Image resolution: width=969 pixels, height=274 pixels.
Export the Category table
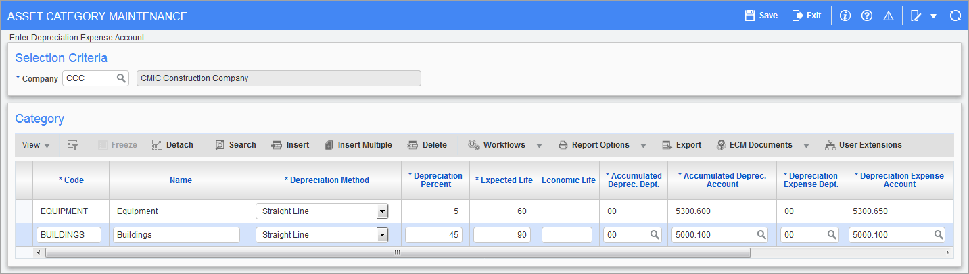(x=681, y=145)
